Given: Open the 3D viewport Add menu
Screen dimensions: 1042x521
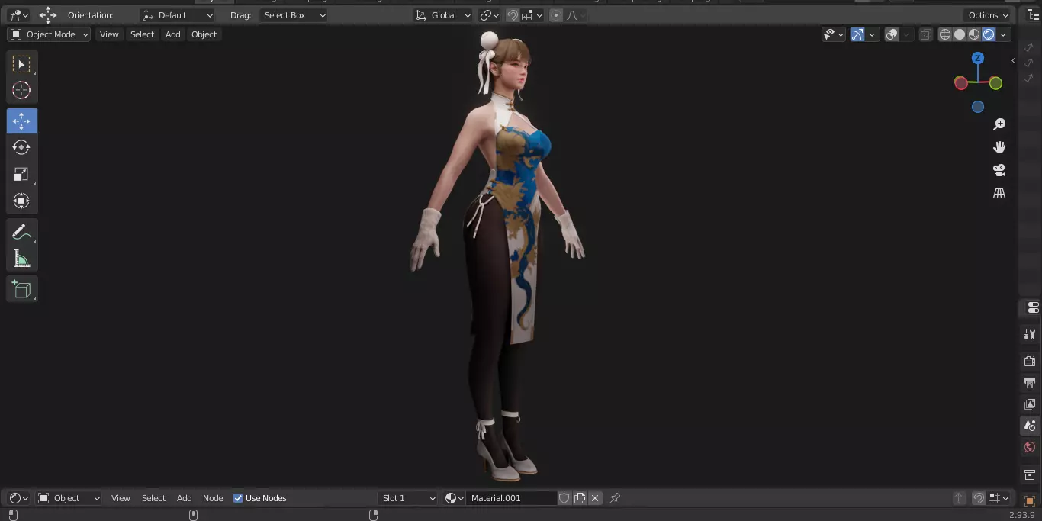Looking at the screenshot, I should pyautogui.click(x=173, y=34).
